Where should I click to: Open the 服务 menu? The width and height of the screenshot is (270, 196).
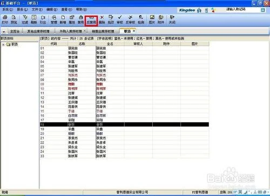pyautogui.click(x=22, y=9)
